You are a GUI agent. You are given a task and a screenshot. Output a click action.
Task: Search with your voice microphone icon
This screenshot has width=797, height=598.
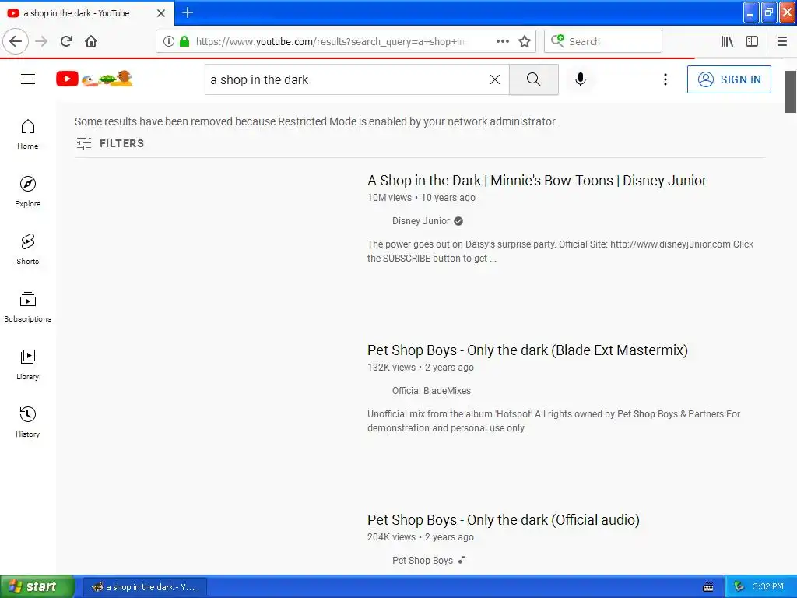point(581,79)
